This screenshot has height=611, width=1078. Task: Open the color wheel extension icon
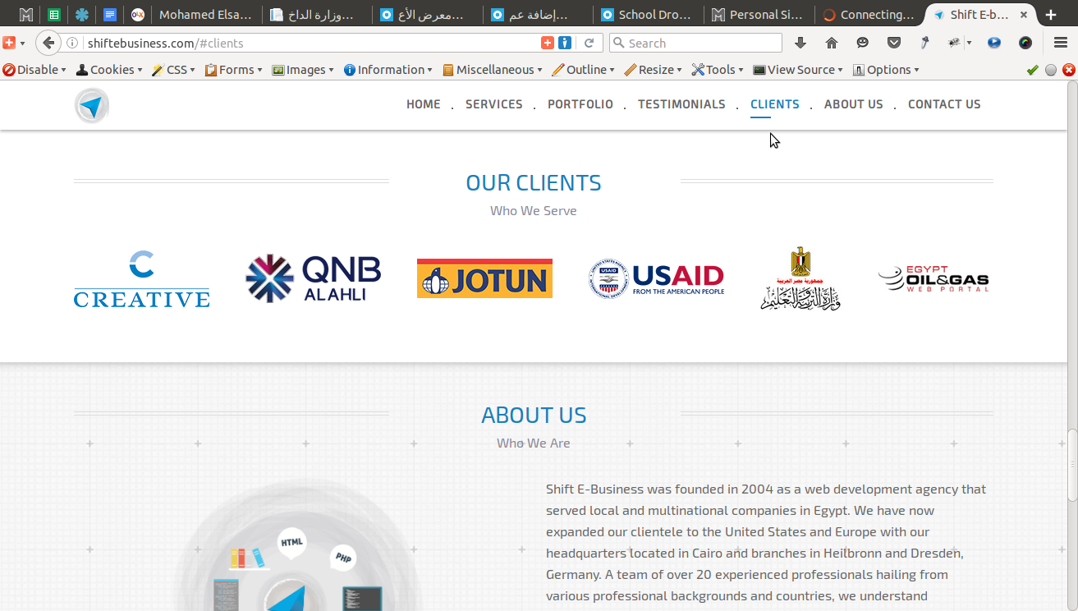[1025, 43]
